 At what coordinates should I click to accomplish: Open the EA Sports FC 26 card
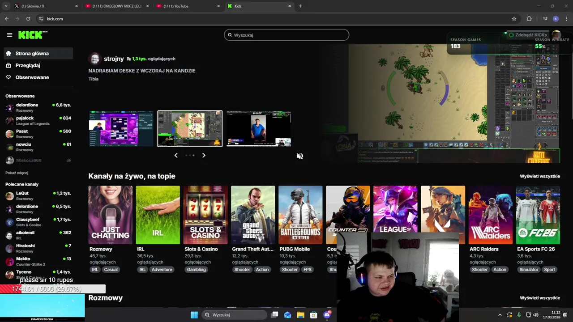(538, 215)
